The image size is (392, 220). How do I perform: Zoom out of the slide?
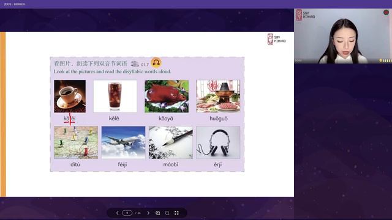(x=167, y=213)
